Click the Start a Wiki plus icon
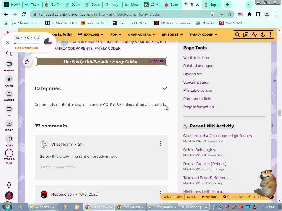Viewport: 282px width, 211px height. pos(9,153)
